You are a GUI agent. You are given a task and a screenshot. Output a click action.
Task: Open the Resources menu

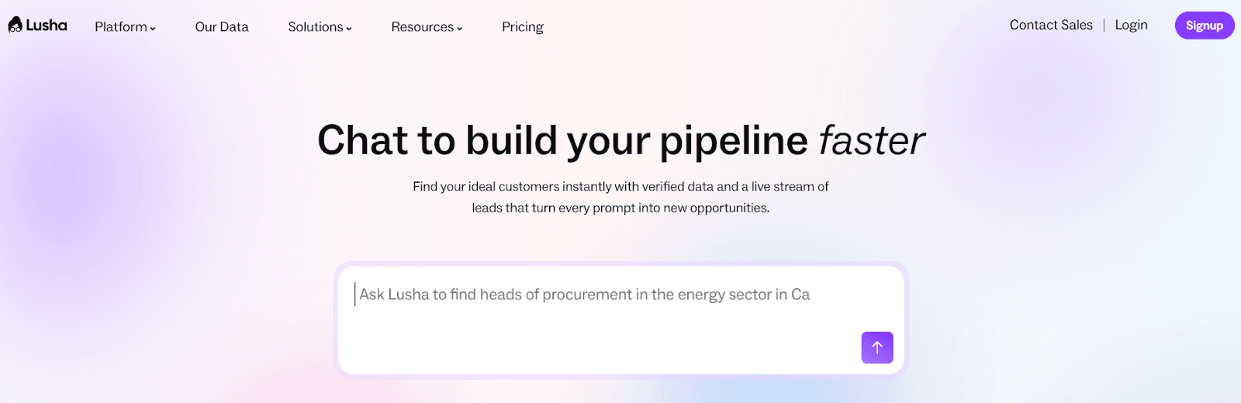423,27
